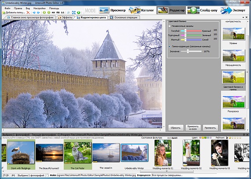
Task: Open the Настройки menu
Action: [x=39, y=8]
